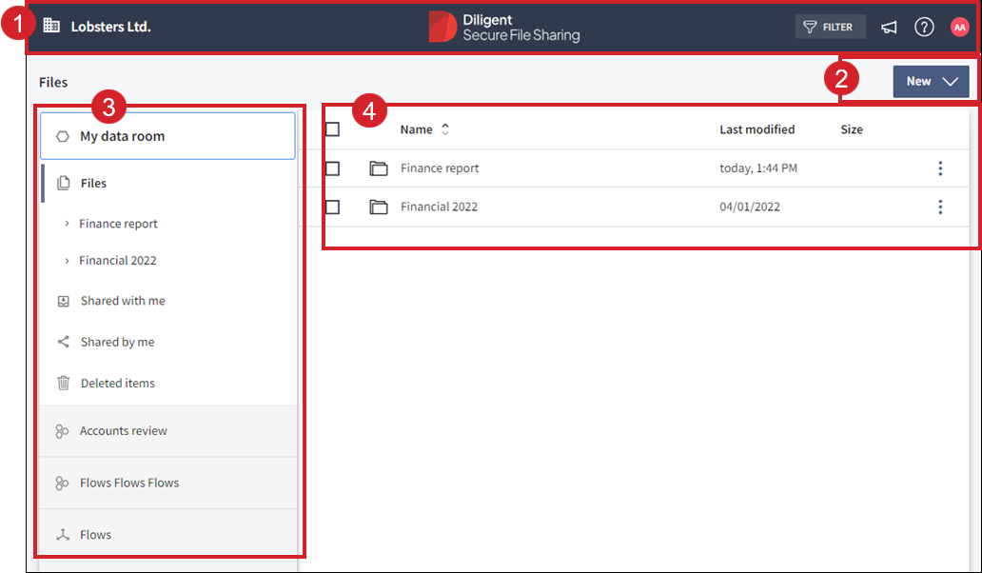Click the FILTER button
Viewport: 982px width, 573px height.
[830, 27]
